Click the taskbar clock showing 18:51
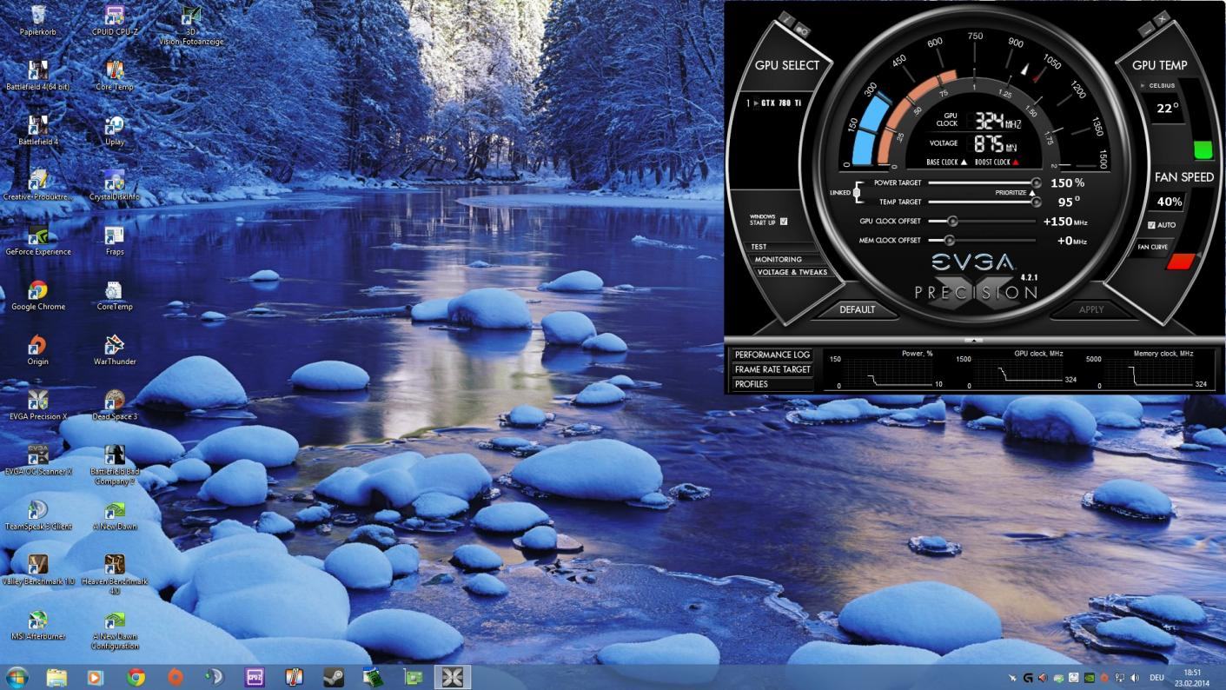This screenshot has height=690, width=1226. (1193, 677)
